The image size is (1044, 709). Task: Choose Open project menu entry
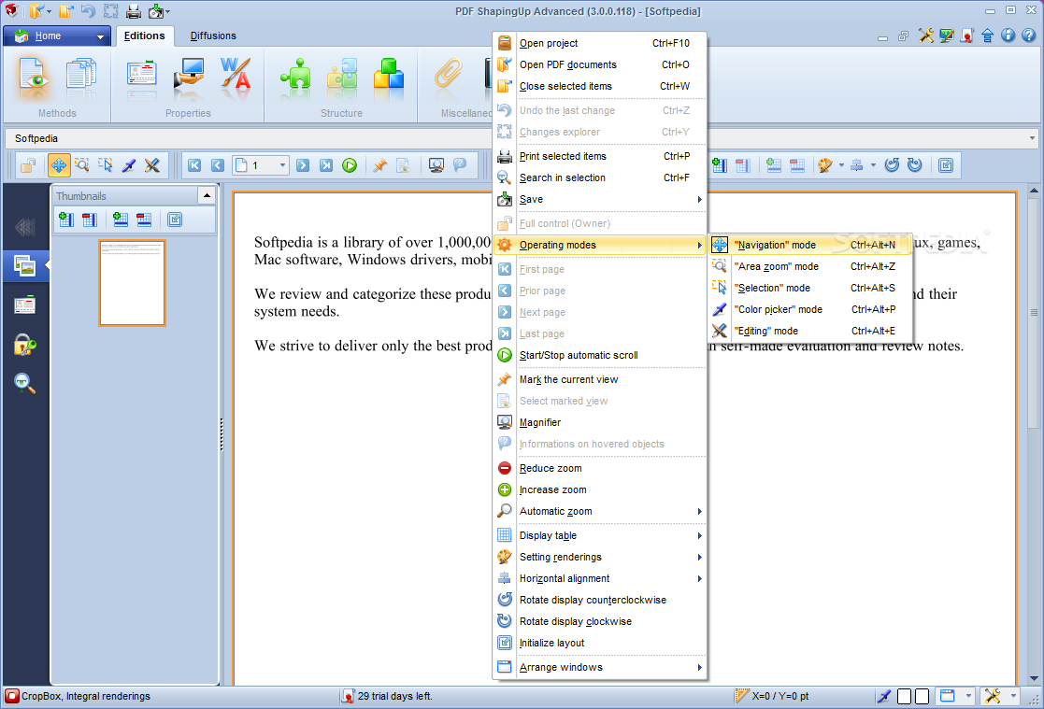(599, 43)
